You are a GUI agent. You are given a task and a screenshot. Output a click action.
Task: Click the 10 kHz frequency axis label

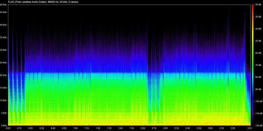(x=3, y=100)
